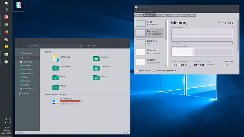This screenshot has height=137, width=244.
Task: Click the Windows Start button
Action: [6, 3]
